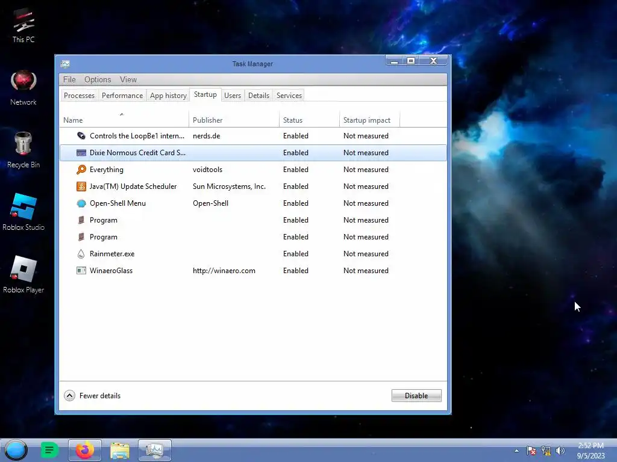Click Task Manager taskbar button
This screenshot has height=462, width=617.
[x=155, y=450]
